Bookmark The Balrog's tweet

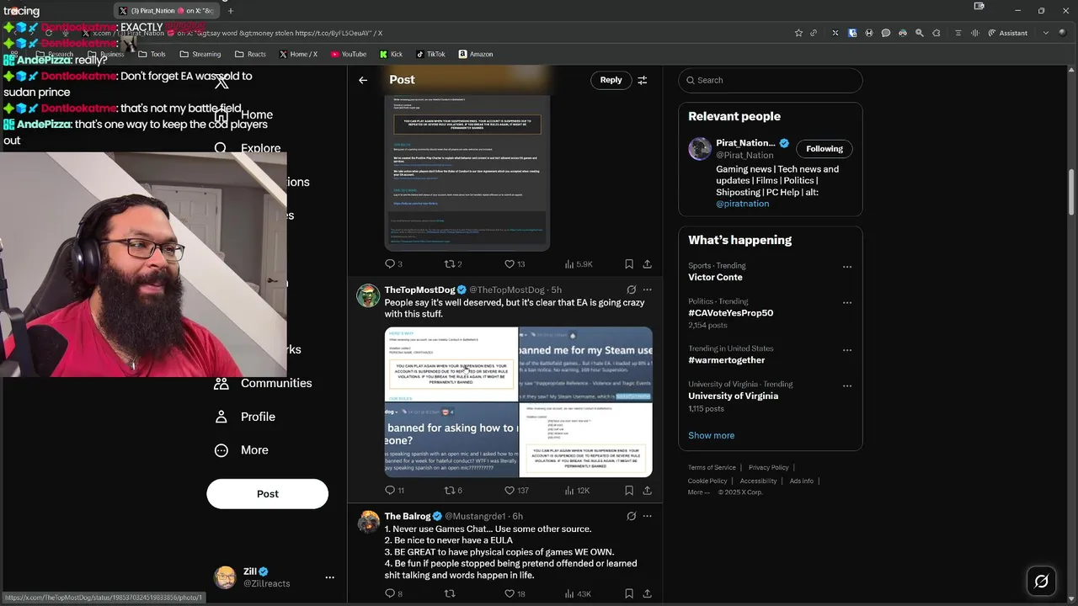click(629, 593)
